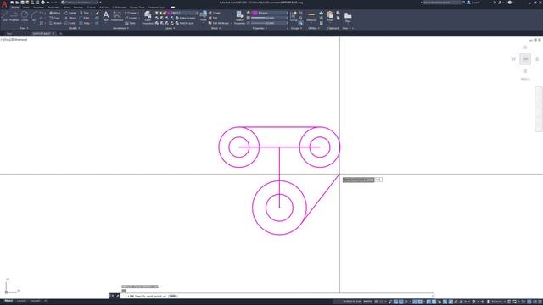Select the Circle tool
The height and width of the screenshot is (305, 543).
point(25,16)
